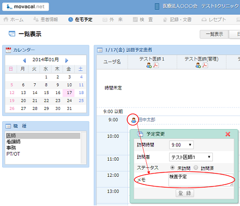The width and height of the screenshot is (240, 206).
Task: Select January 18 in calendar
Action: [81, 92]
